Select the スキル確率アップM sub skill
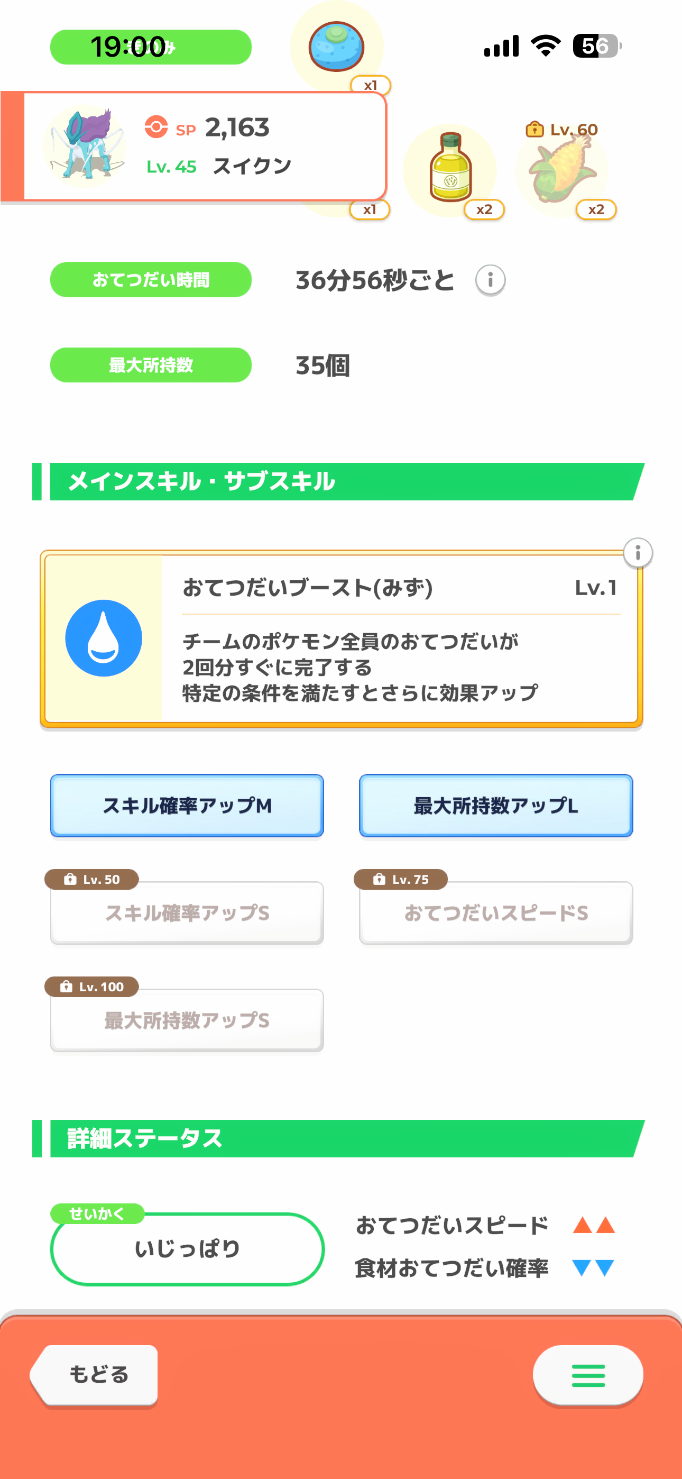 pos(187,806)
